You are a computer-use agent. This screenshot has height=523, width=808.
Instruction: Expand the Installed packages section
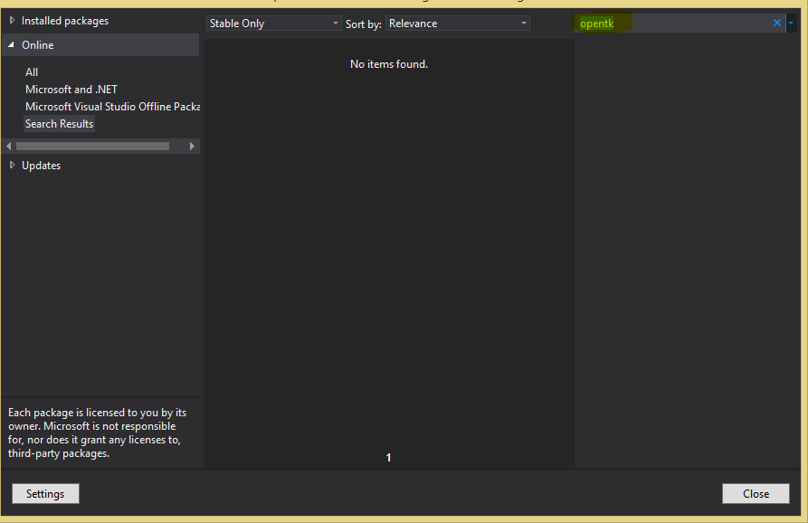point(13,21)
